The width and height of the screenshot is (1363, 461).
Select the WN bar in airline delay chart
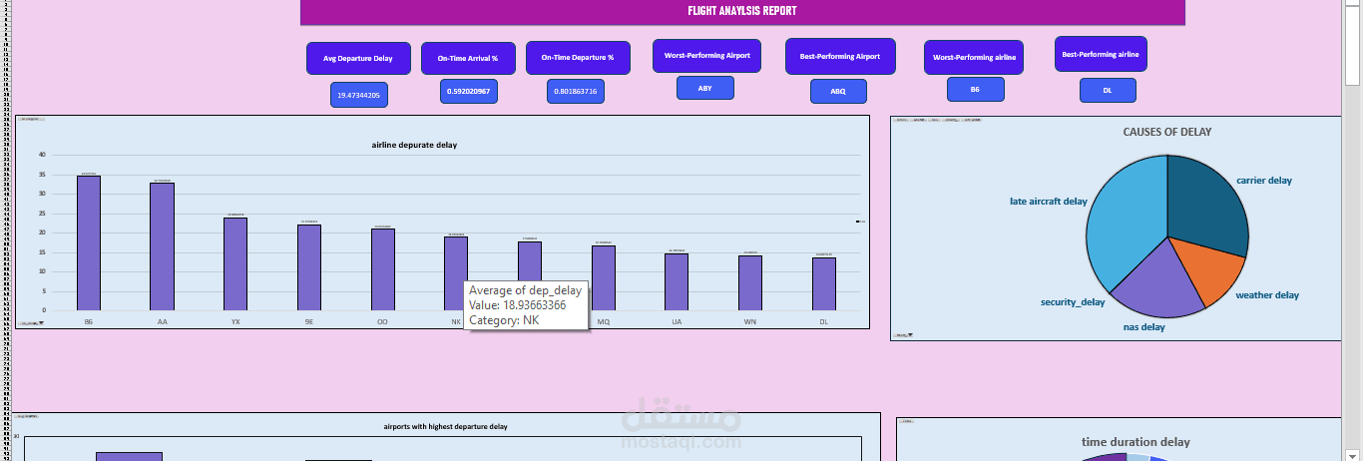pyautogui.click(x=750, y=282)
